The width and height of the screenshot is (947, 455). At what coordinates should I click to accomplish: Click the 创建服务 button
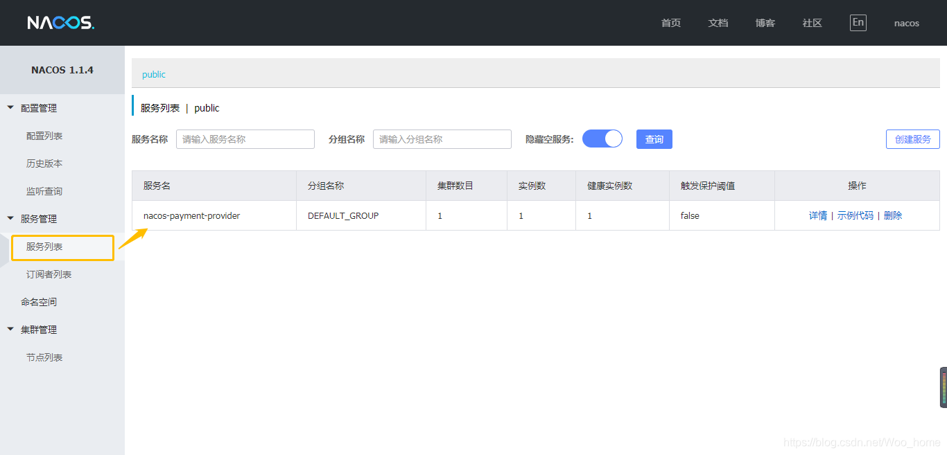[x=913, y=139]
